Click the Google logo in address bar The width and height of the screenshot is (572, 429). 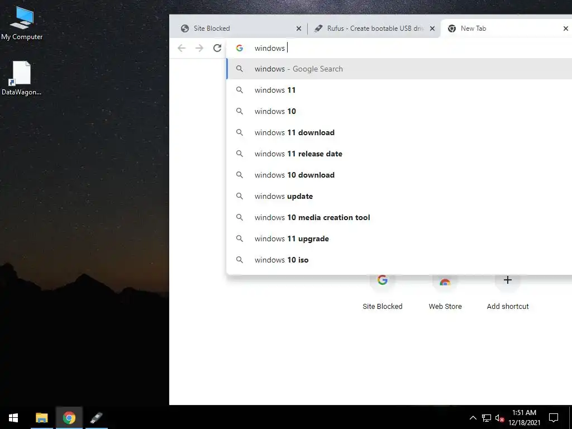click(239, 48)
